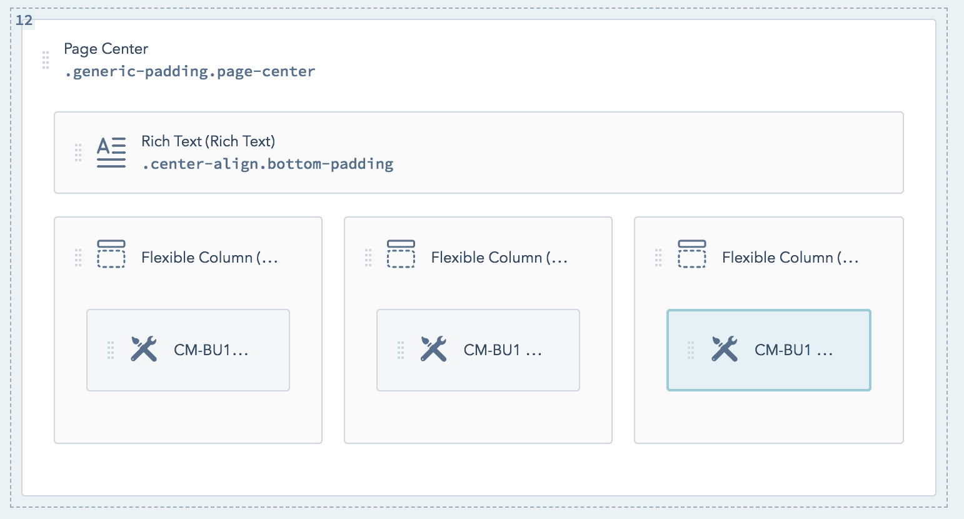Click the first Flexible Column layout icon
The width and height of the screenshot is (964, 519).
pos(111,253)
